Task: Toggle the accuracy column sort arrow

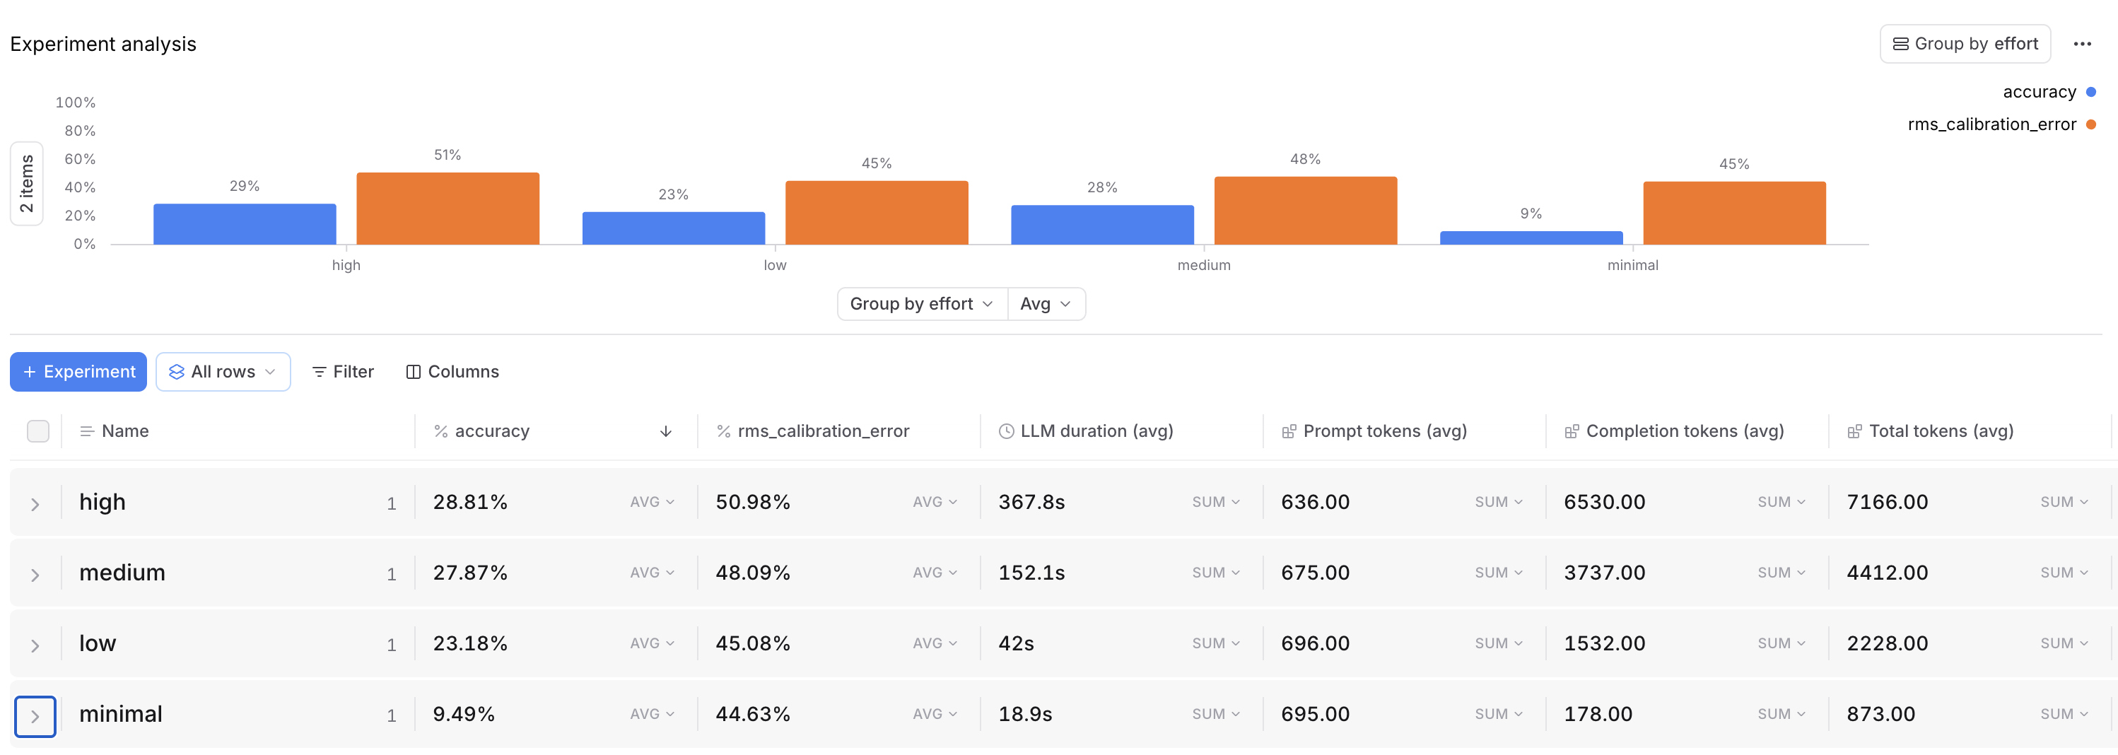Action: coord(665,430)
